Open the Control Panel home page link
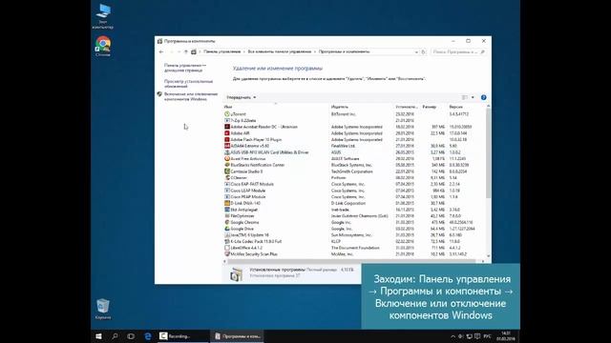The height and width of the screenshot is (343, 611). tap(185, 68)
